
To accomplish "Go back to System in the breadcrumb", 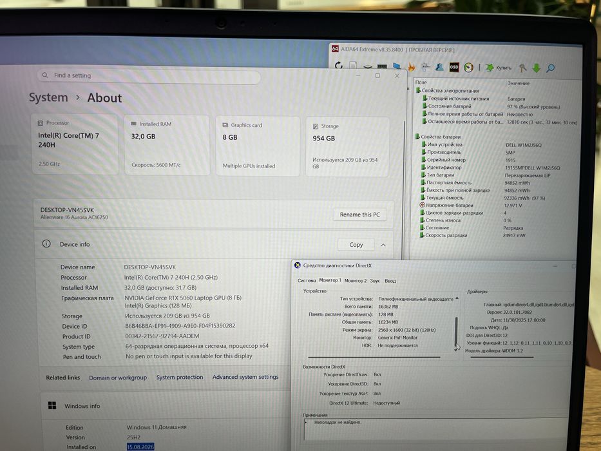I will tap(48, 97).
